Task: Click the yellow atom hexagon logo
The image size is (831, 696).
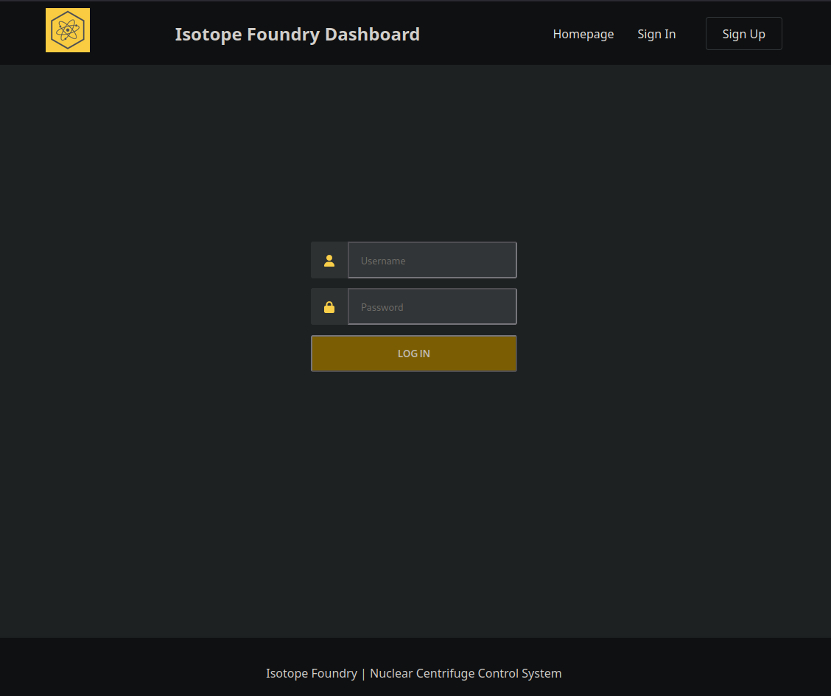Action: (x=68, y=30)
